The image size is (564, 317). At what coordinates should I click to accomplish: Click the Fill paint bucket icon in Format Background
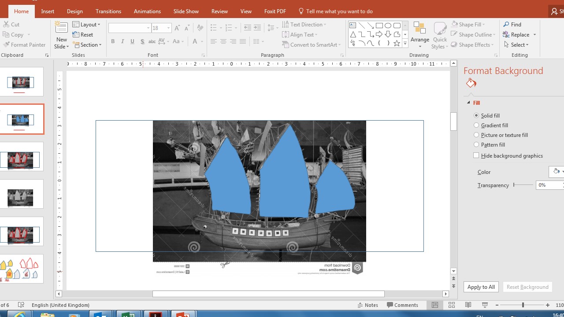point(471,83)
